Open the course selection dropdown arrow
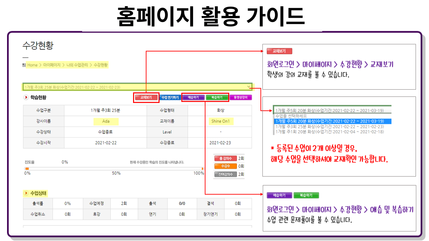 pyautogui.click(x=248, y=87)
